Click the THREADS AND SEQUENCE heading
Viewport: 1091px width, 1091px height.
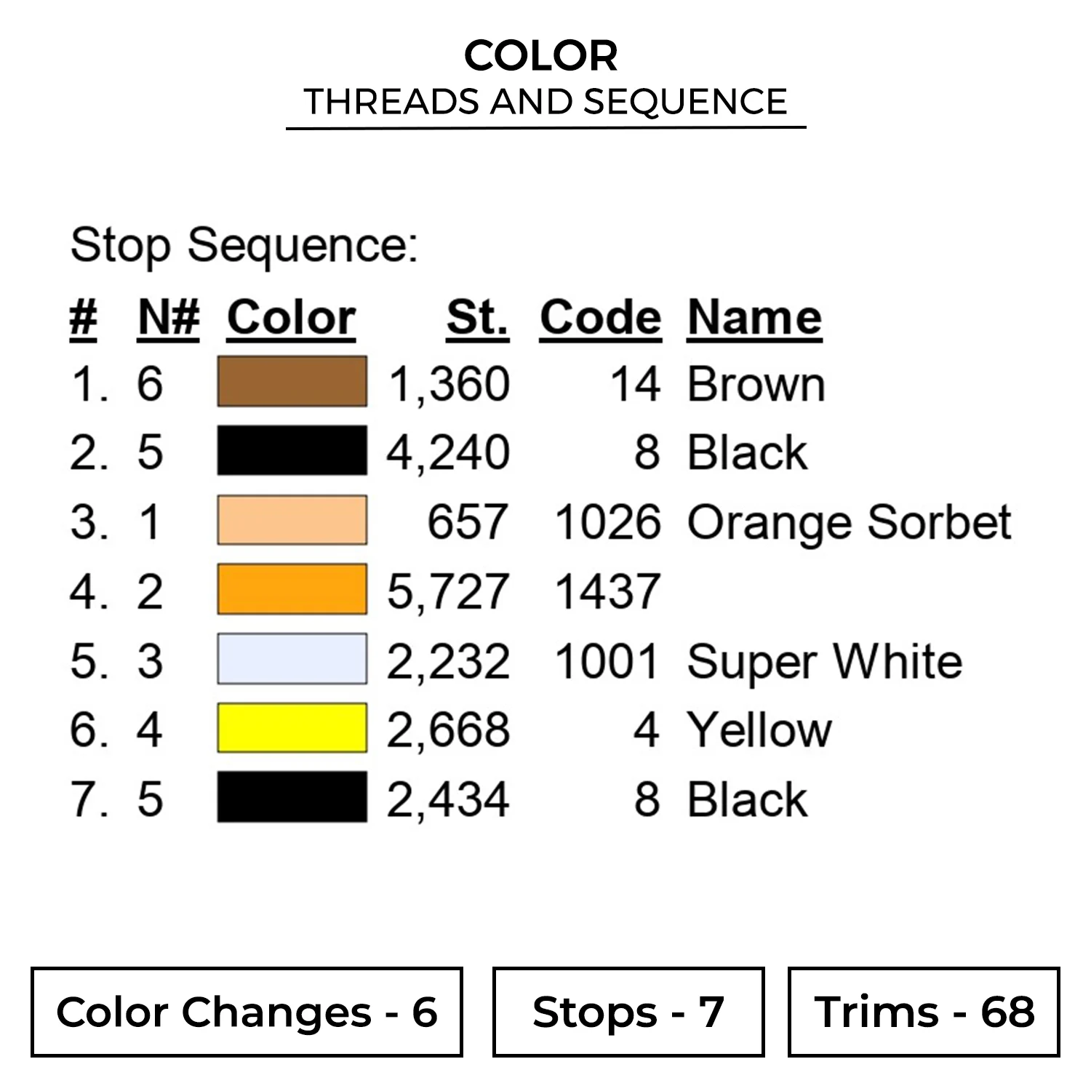tap(545, 102)
